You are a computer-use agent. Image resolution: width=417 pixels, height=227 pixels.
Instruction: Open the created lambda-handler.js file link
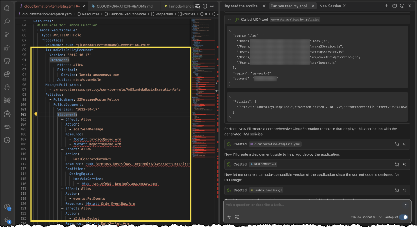267,190
